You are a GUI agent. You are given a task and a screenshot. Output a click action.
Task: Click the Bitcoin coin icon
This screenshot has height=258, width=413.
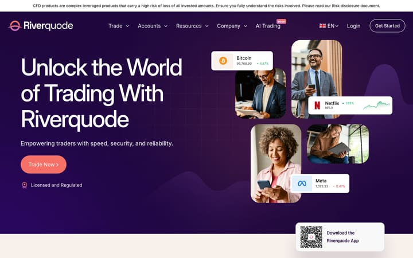(x=223, y=61)
